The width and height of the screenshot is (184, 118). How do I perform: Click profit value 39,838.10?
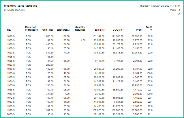[137, 36]
